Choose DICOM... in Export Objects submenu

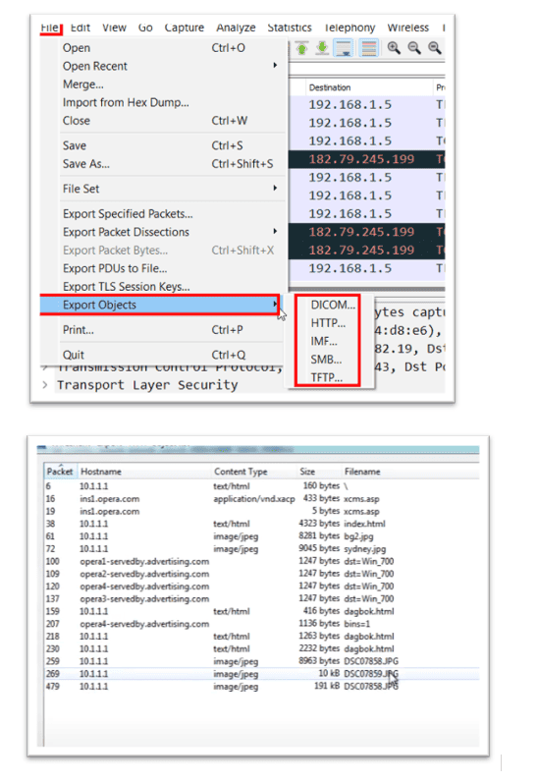tap(333, 305)
